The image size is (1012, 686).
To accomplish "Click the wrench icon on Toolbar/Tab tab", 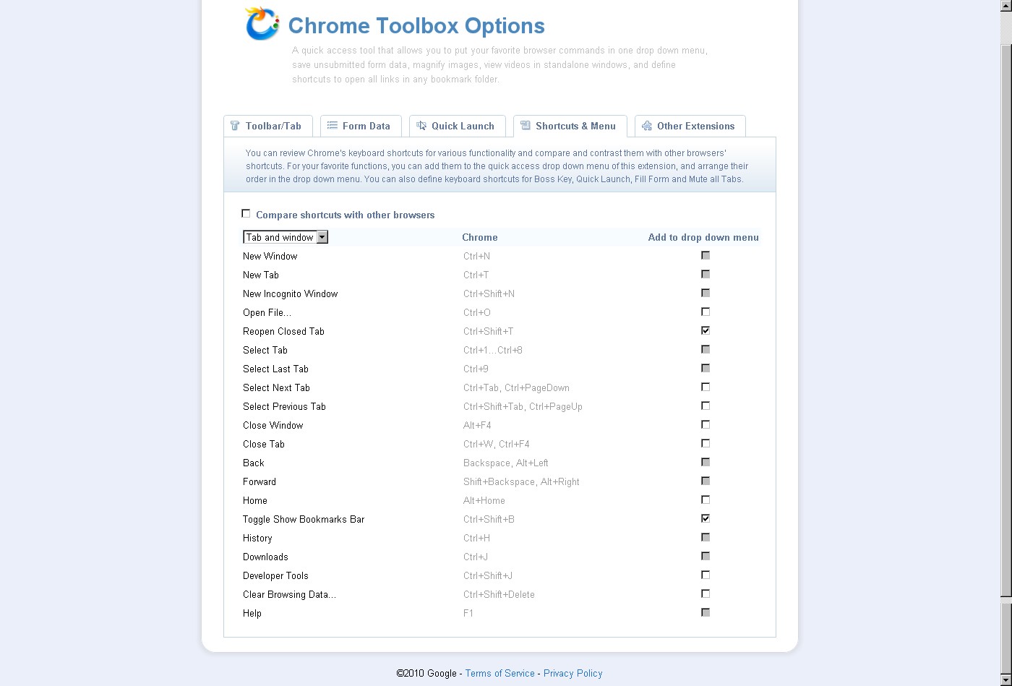I will (233, 125).
